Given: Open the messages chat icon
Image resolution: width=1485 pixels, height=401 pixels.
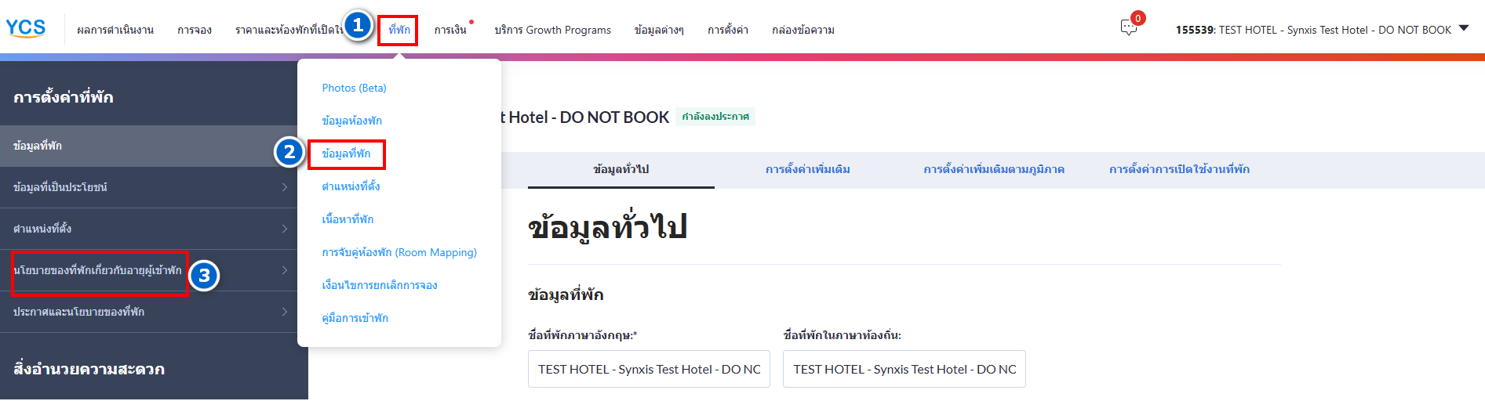Looking at the screenshot, I should click(x=1129, y=27).
